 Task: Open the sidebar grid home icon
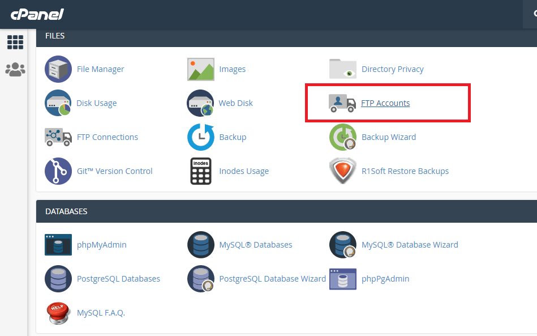coord(15,42)
